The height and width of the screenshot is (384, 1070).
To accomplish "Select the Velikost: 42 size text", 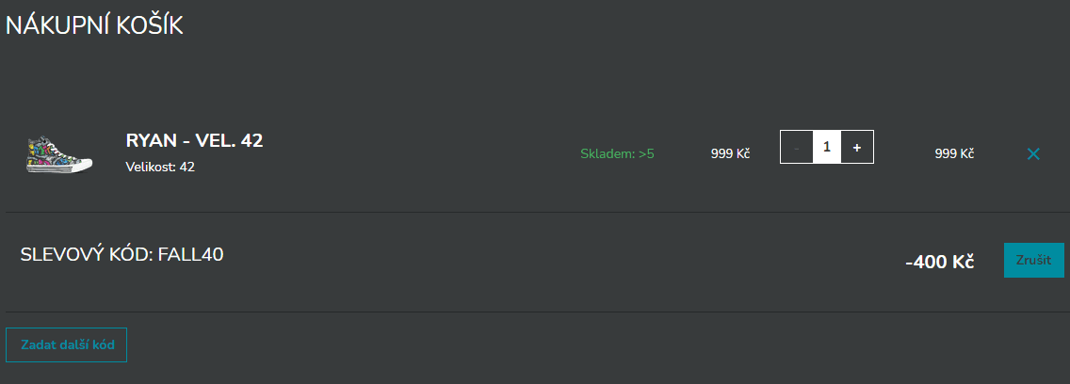I will pyautogui.click(x=160, y=168).
